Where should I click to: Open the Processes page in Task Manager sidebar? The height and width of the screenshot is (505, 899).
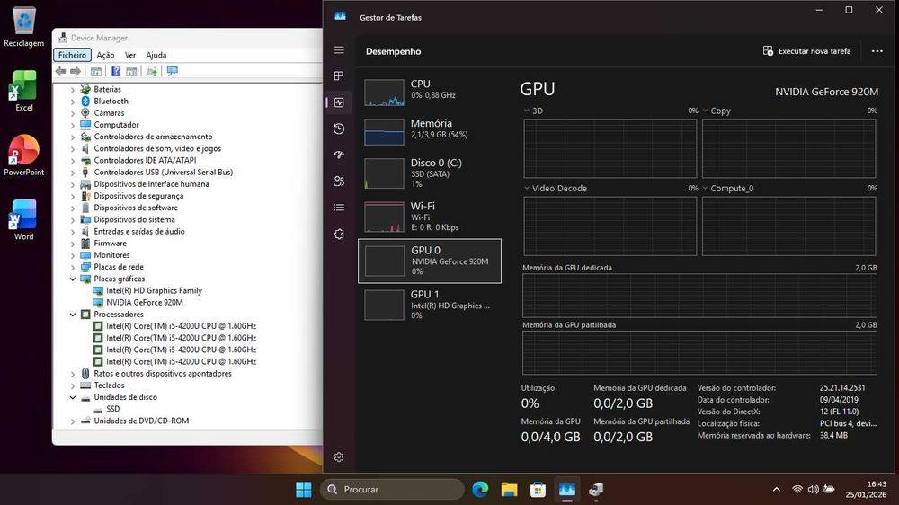point(339,75)
